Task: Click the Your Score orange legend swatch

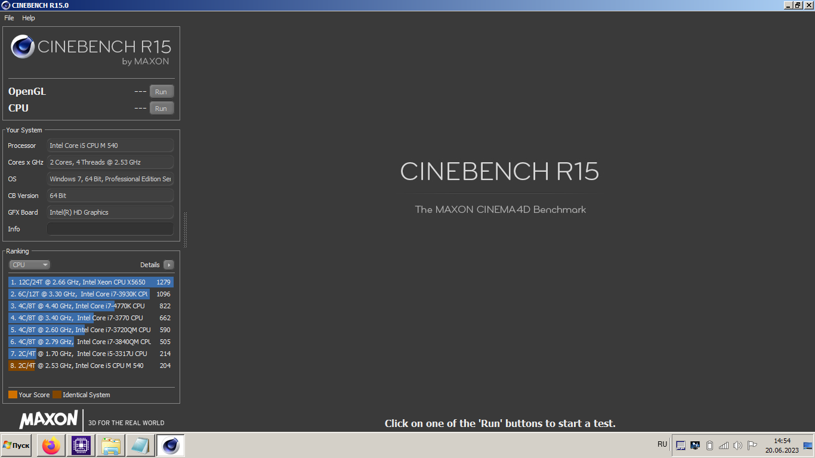Action: tap(13, 395)
